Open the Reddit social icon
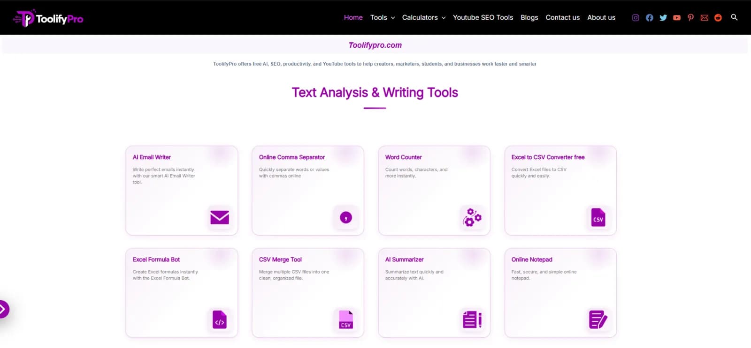Viewport: 751px width, 348px height. (x=718, y=18)
